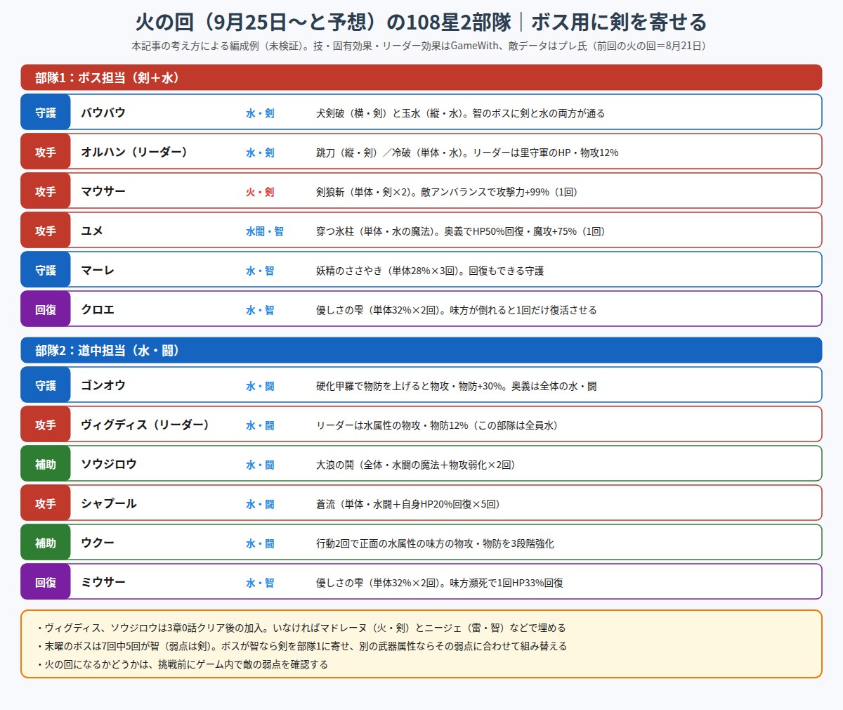Click the 攻手 badge on マウサー's row
Screen dimensions: 843x710
(46, 191)
